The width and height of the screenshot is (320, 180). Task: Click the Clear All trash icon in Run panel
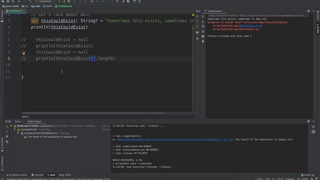[x=203, y=41]
